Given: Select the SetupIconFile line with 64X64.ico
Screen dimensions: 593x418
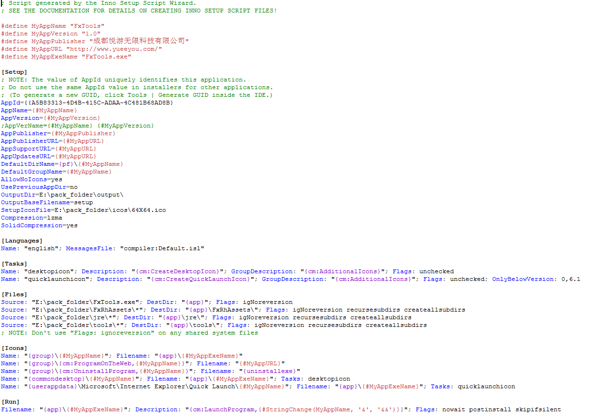Looking at the screenshot, I should (x=83, y=210).
